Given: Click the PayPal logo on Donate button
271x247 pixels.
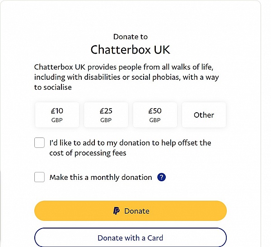Looking at the screenshot, I should click(x=117, y=211).
